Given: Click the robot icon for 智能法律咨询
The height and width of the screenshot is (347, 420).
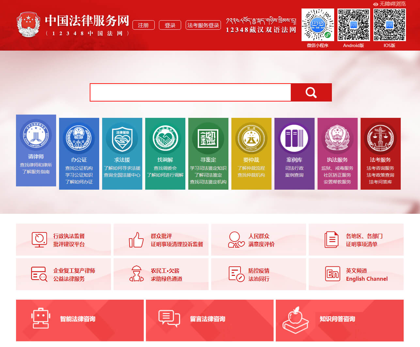Looking at the screenshot, I should pos(41,318).
